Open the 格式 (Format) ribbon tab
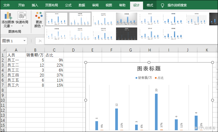Image resolution: width=218 pixels, height=132 pixels. pos(150,5)
